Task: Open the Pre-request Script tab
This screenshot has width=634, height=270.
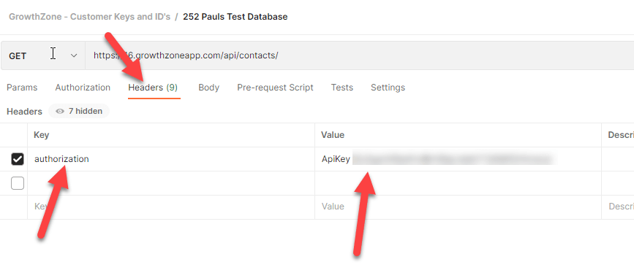Action: 276,88
